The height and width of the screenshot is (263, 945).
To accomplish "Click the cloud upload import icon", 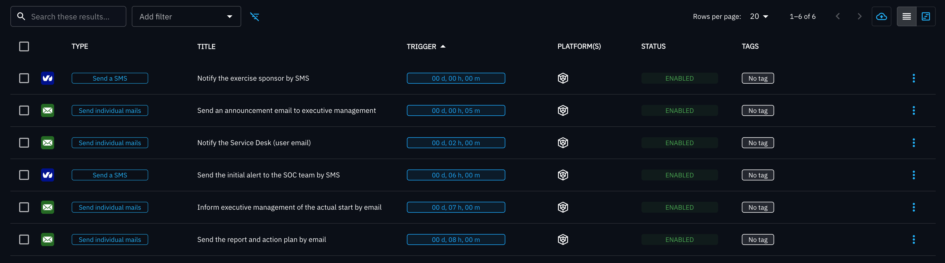I will [881, 16].
